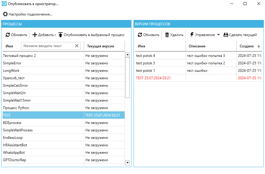Click the Текущая версия column header
Screen dimensions: 265x174
(100, 46)
